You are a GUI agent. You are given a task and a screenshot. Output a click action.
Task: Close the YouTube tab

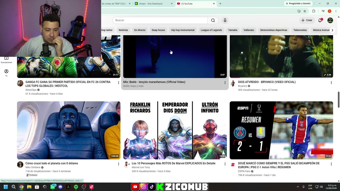tap(214, 4)
